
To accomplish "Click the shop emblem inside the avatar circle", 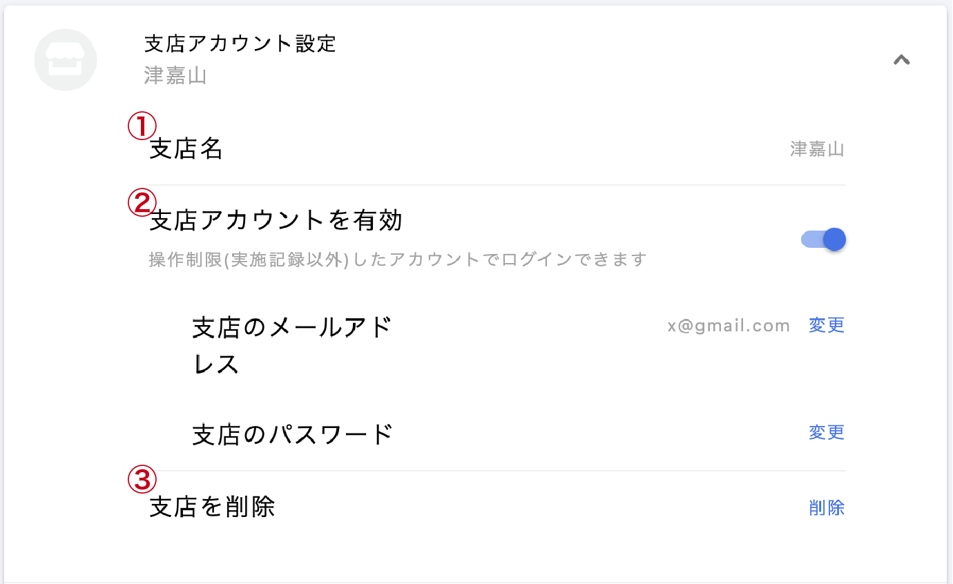I will point(66,60).
